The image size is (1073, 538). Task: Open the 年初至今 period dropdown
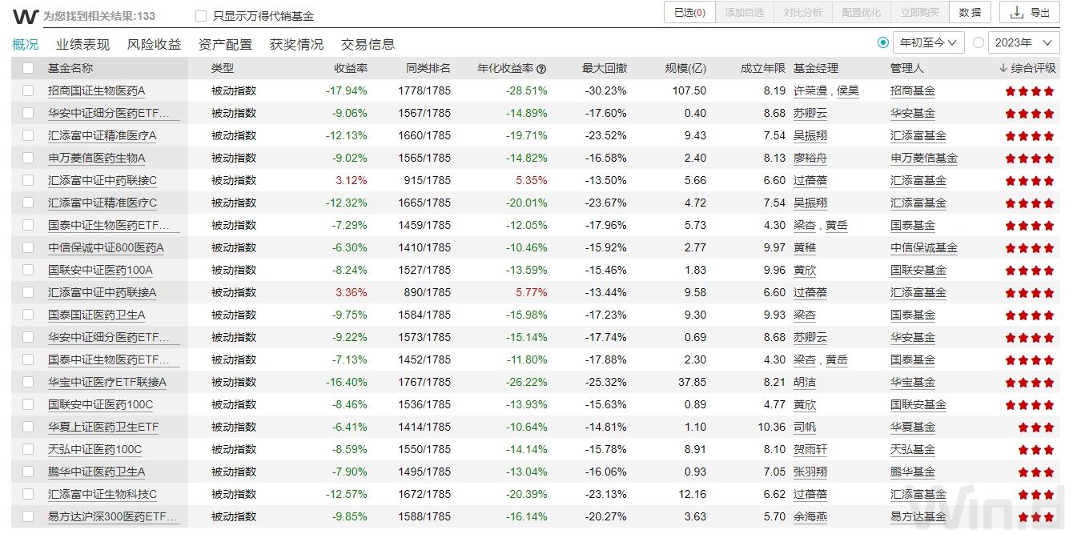click(x=928, y=43)
